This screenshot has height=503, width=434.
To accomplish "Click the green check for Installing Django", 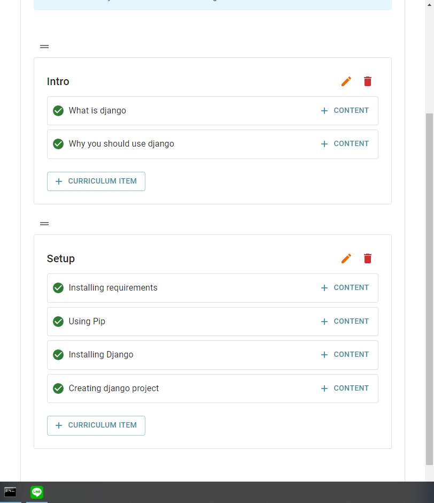I will (x=58, y=355).
